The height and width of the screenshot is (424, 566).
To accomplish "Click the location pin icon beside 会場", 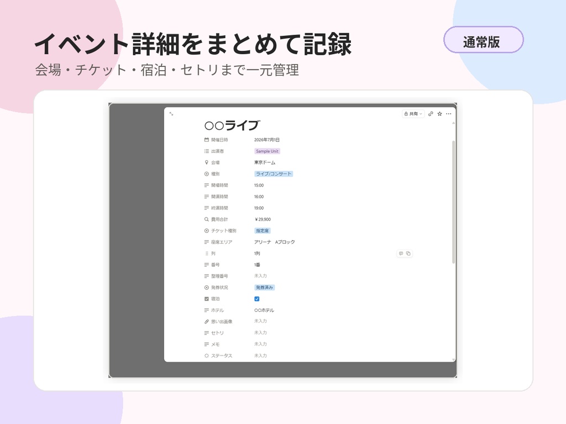I will 207,162.
